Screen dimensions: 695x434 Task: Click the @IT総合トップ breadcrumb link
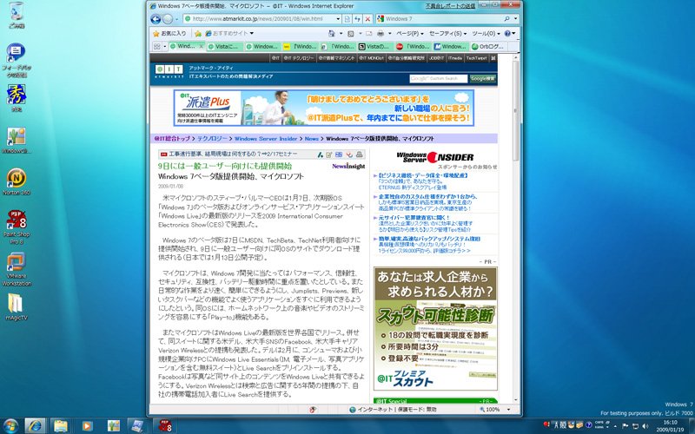(172, 139)
